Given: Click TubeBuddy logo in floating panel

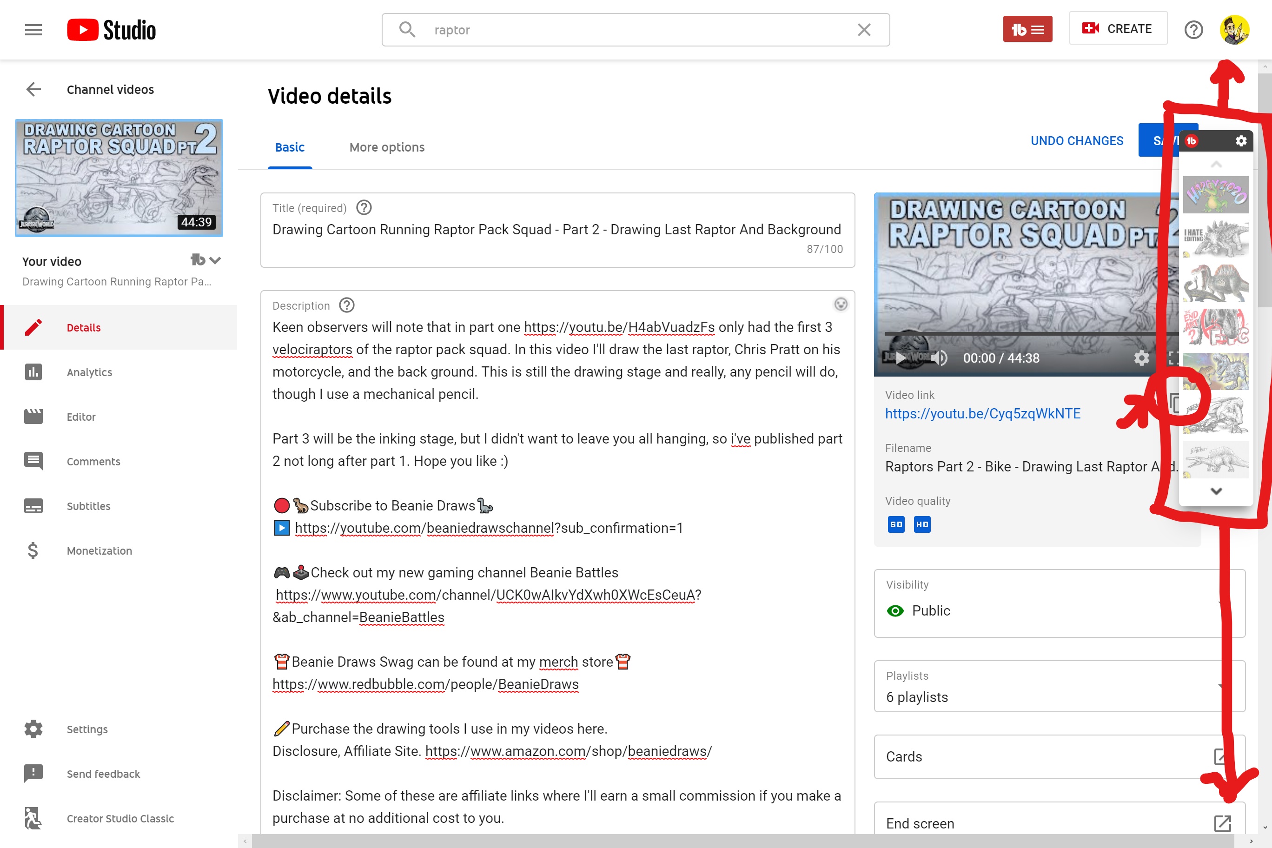Looking at the screenshot, I should [x=1192, y=141].
